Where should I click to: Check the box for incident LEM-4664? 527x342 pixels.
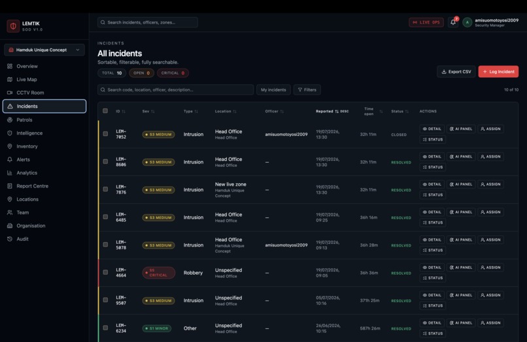105,272
